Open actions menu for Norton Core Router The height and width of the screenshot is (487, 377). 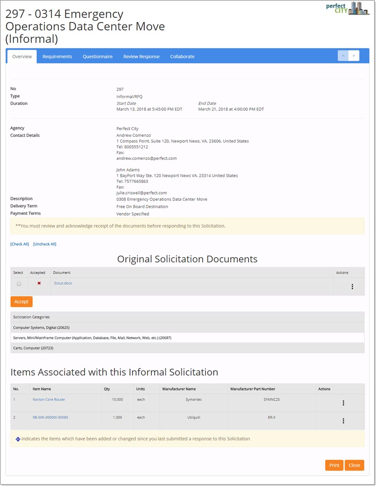pos(343,403)
